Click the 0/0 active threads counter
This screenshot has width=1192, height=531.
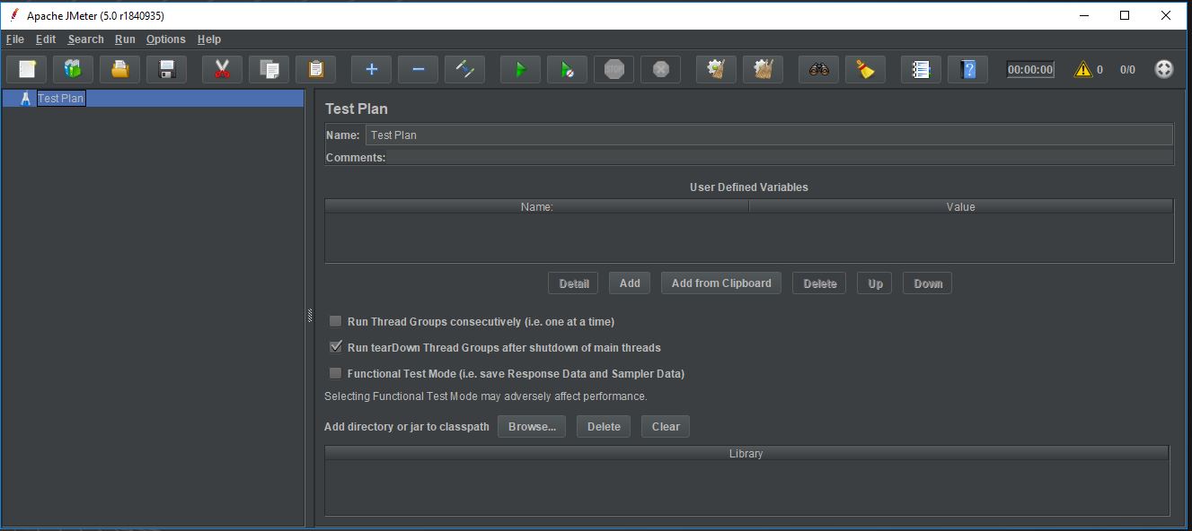(1127, 69)
